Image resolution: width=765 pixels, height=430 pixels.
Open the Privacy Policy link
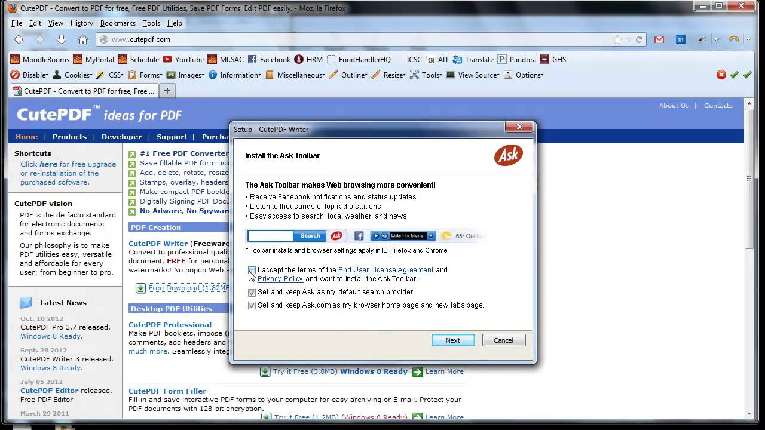pos(280,279)
